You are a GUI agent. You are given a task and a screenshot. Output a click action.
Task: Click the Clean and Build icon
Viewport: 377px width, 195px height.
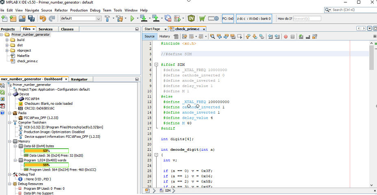pos(119,18)
